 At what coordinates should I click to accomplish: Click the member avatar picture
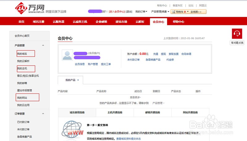(67, 55)
